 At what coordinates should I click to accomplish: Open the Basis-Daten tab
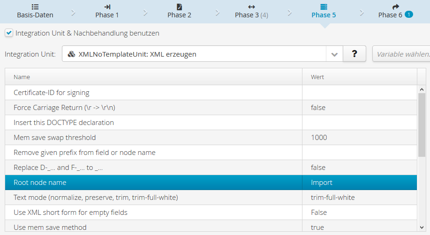coord(35,11)
